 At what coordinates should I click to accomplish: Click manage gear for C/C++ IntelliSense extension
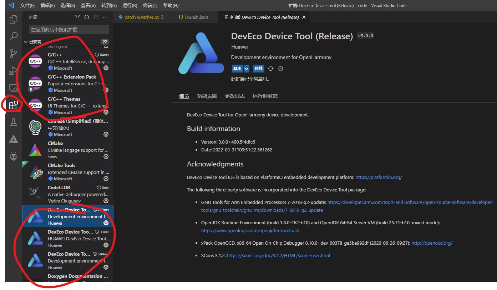click(x=106, y=68)
